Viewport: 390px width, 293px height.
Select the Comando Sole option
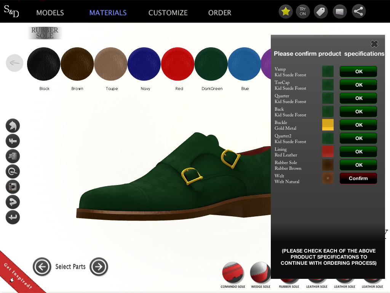233,275
